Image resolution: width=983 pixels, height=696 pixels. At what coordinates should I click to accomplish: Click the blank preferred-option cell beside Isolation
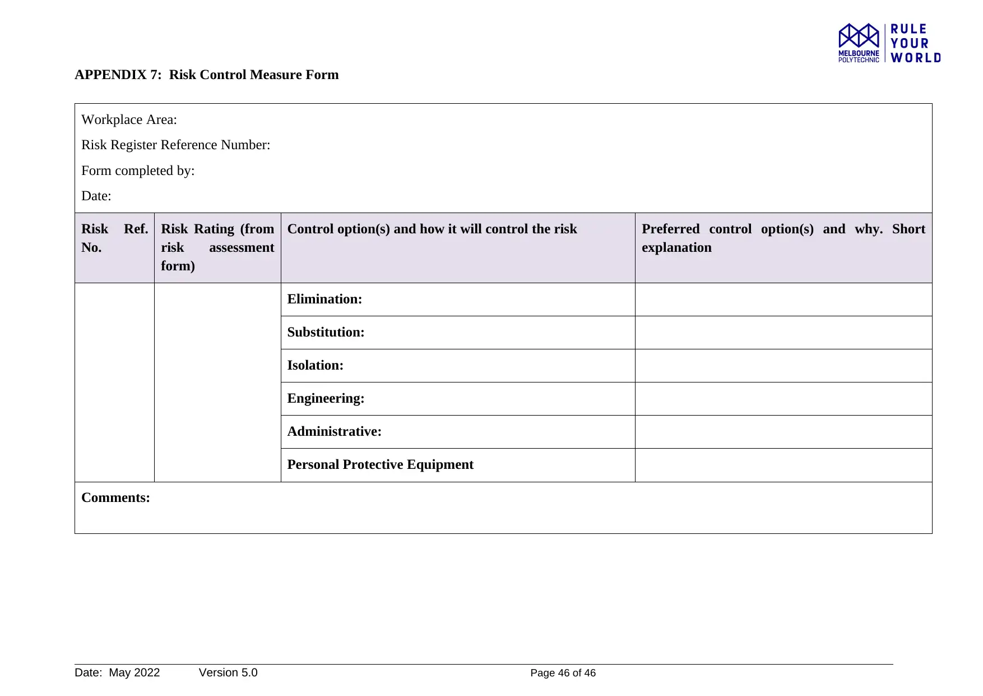783,366
